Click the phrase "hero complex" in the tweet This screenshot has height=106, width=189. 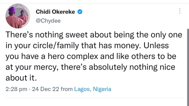coord(73,56)
